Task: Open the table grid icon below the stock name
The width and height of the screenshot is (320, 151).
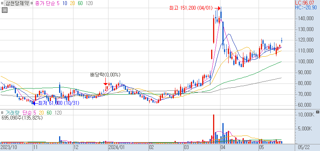Action: [5, 10]
